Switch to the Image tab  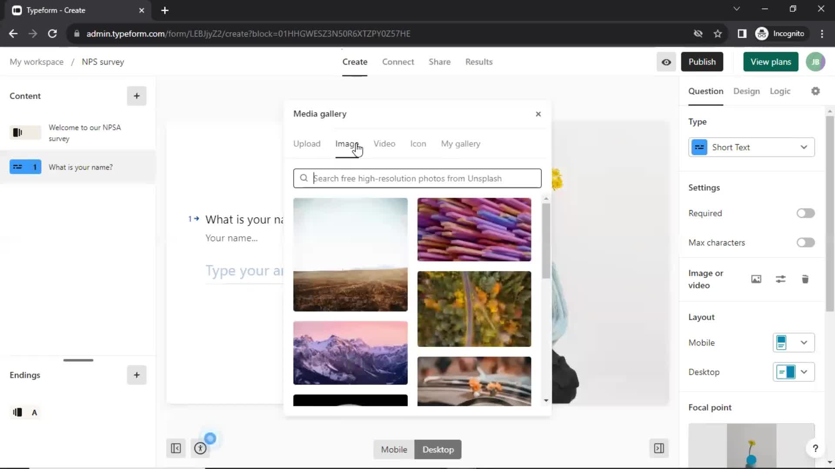[347, 144]
